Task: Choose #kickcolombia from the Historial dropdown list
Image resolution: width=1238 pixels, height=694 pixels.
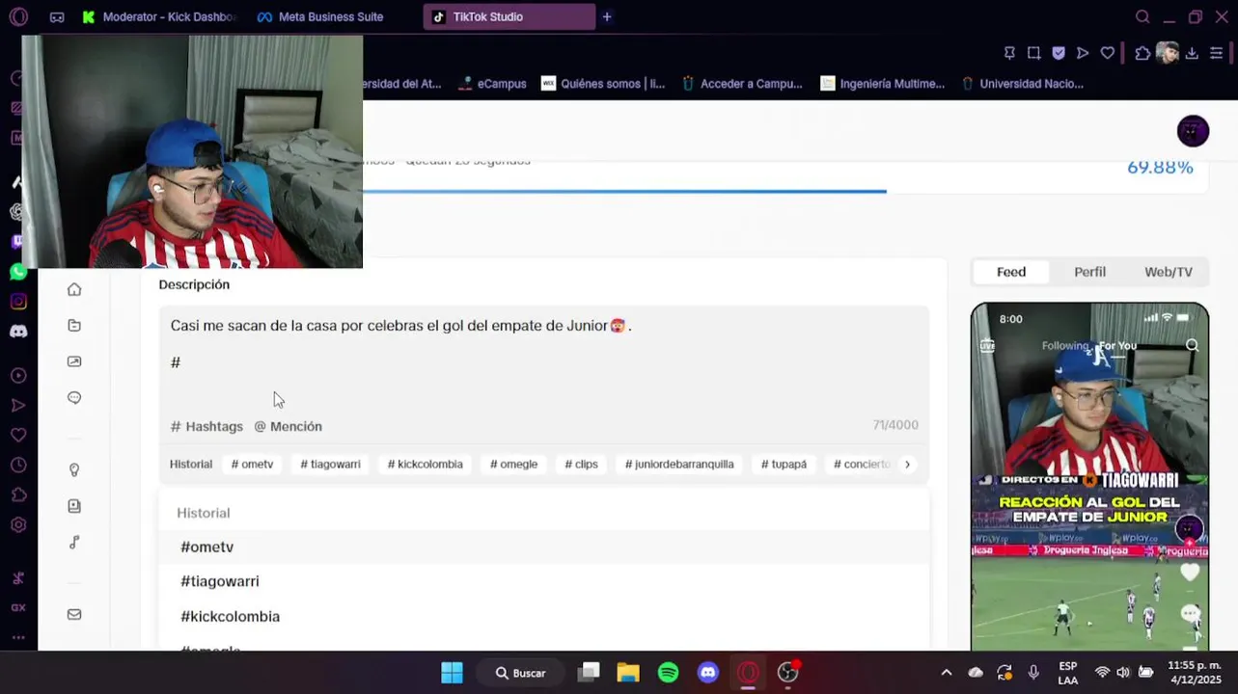Action: 543,616
